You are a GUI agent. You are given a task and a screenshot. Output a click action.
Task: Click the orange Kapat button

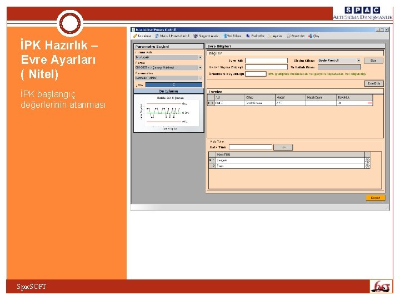tap(375, 198)
